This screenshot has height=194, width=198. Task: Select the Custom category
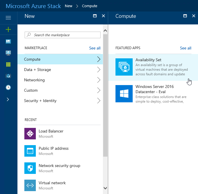tap(60, 90)
